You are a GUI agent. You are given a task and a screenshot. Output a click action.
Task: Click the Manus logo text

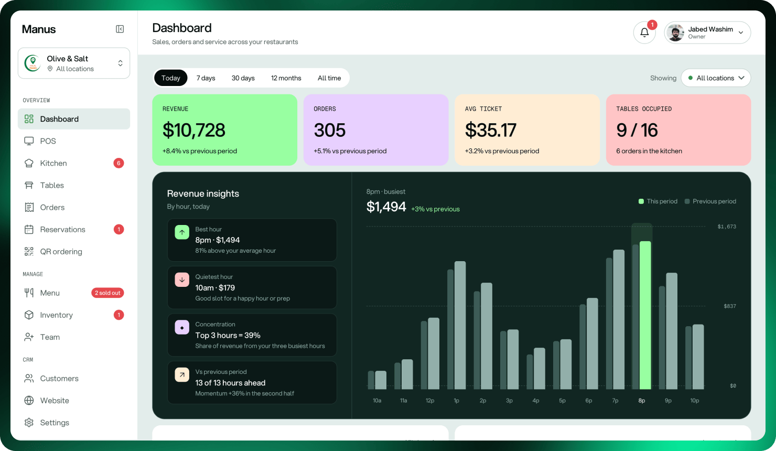[x=39, y=29]
